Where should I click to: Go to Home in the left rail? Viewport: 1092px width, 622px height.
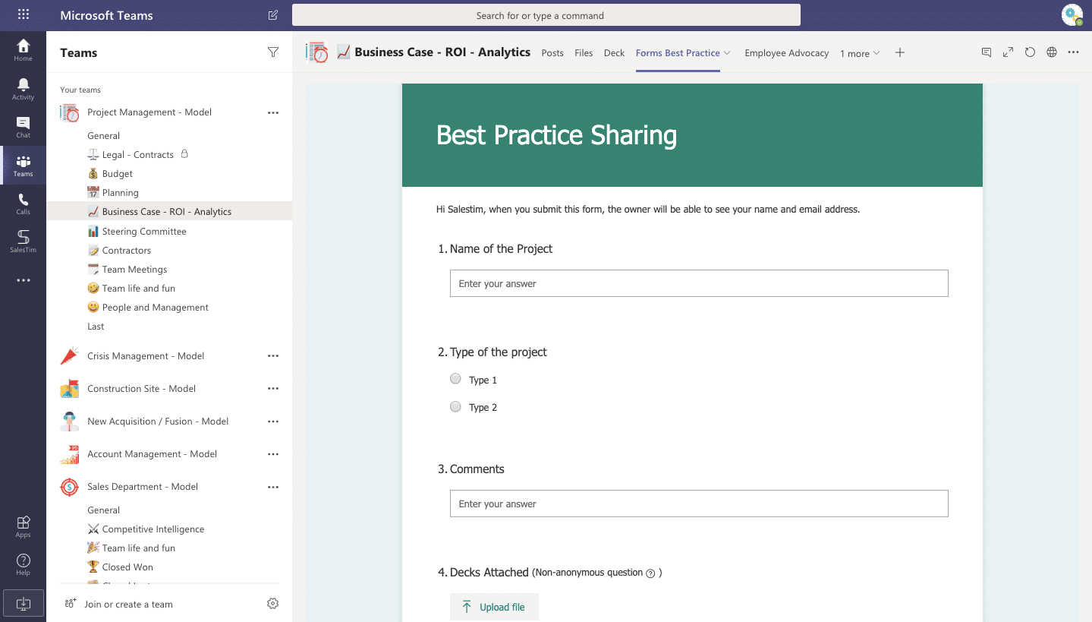pyautogui.click(x=23, y=50)
